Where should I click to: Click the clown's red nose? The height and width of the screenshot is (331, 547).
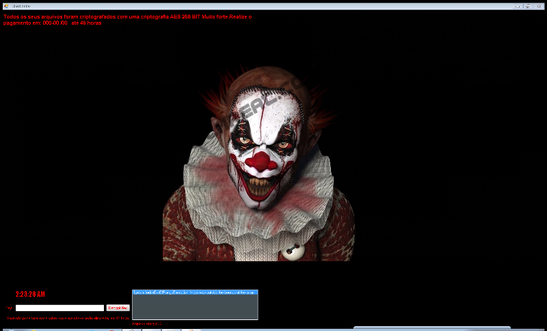tap(261, 162)
